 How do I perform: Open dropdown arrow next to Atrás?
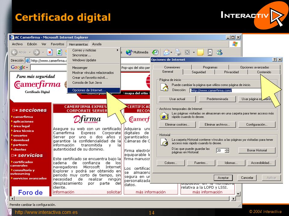tap(30, 52)
